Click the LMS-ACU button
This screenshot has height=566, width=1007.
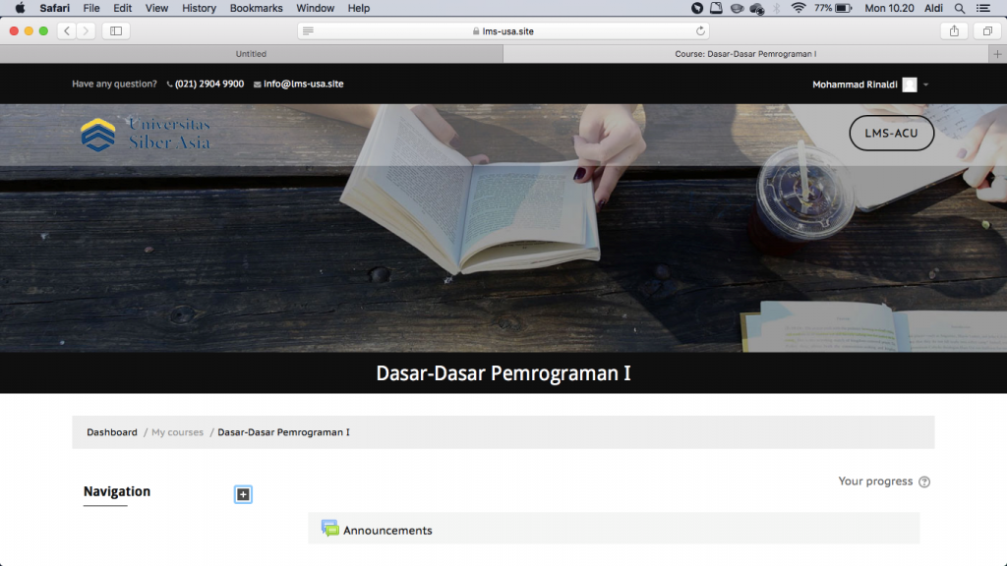[x=891, y=134]
